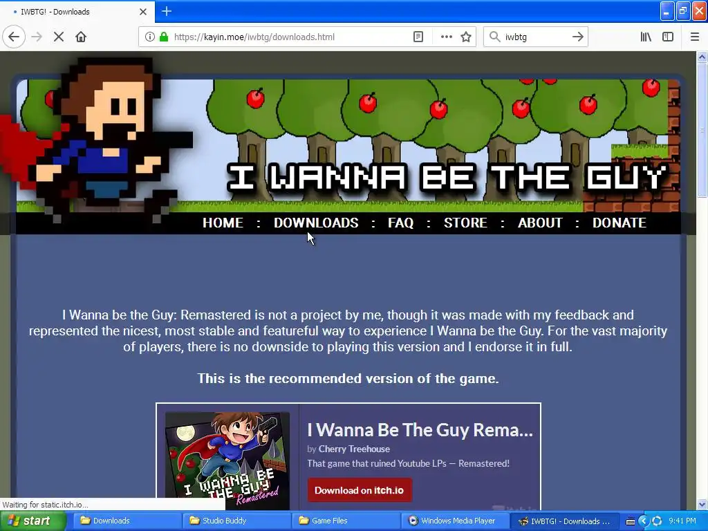Click the green secure connection padlock
Screen dimensions: 708x531
(164, 37)
